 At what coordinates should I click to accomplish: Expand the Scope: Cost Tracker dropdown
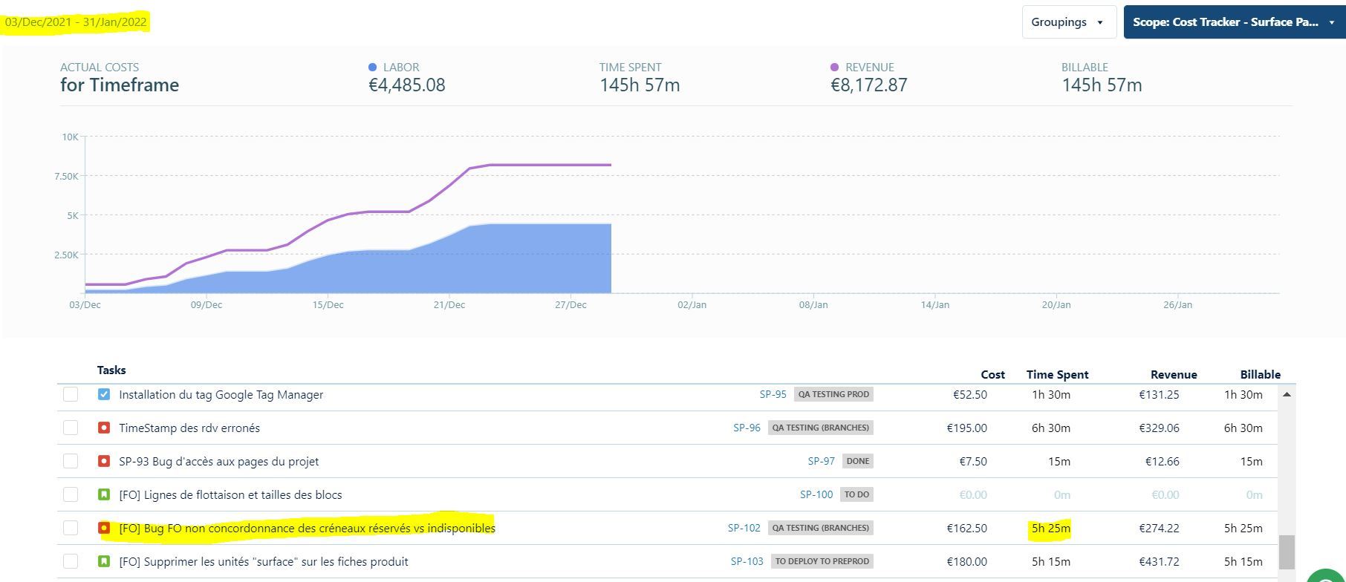click(x=1234, y=22)
